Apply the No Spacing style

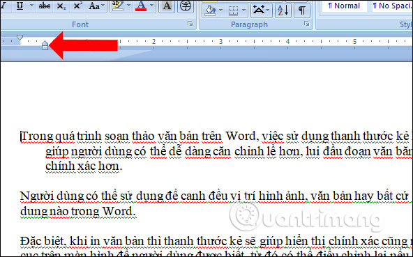click(x=391, y=6)
